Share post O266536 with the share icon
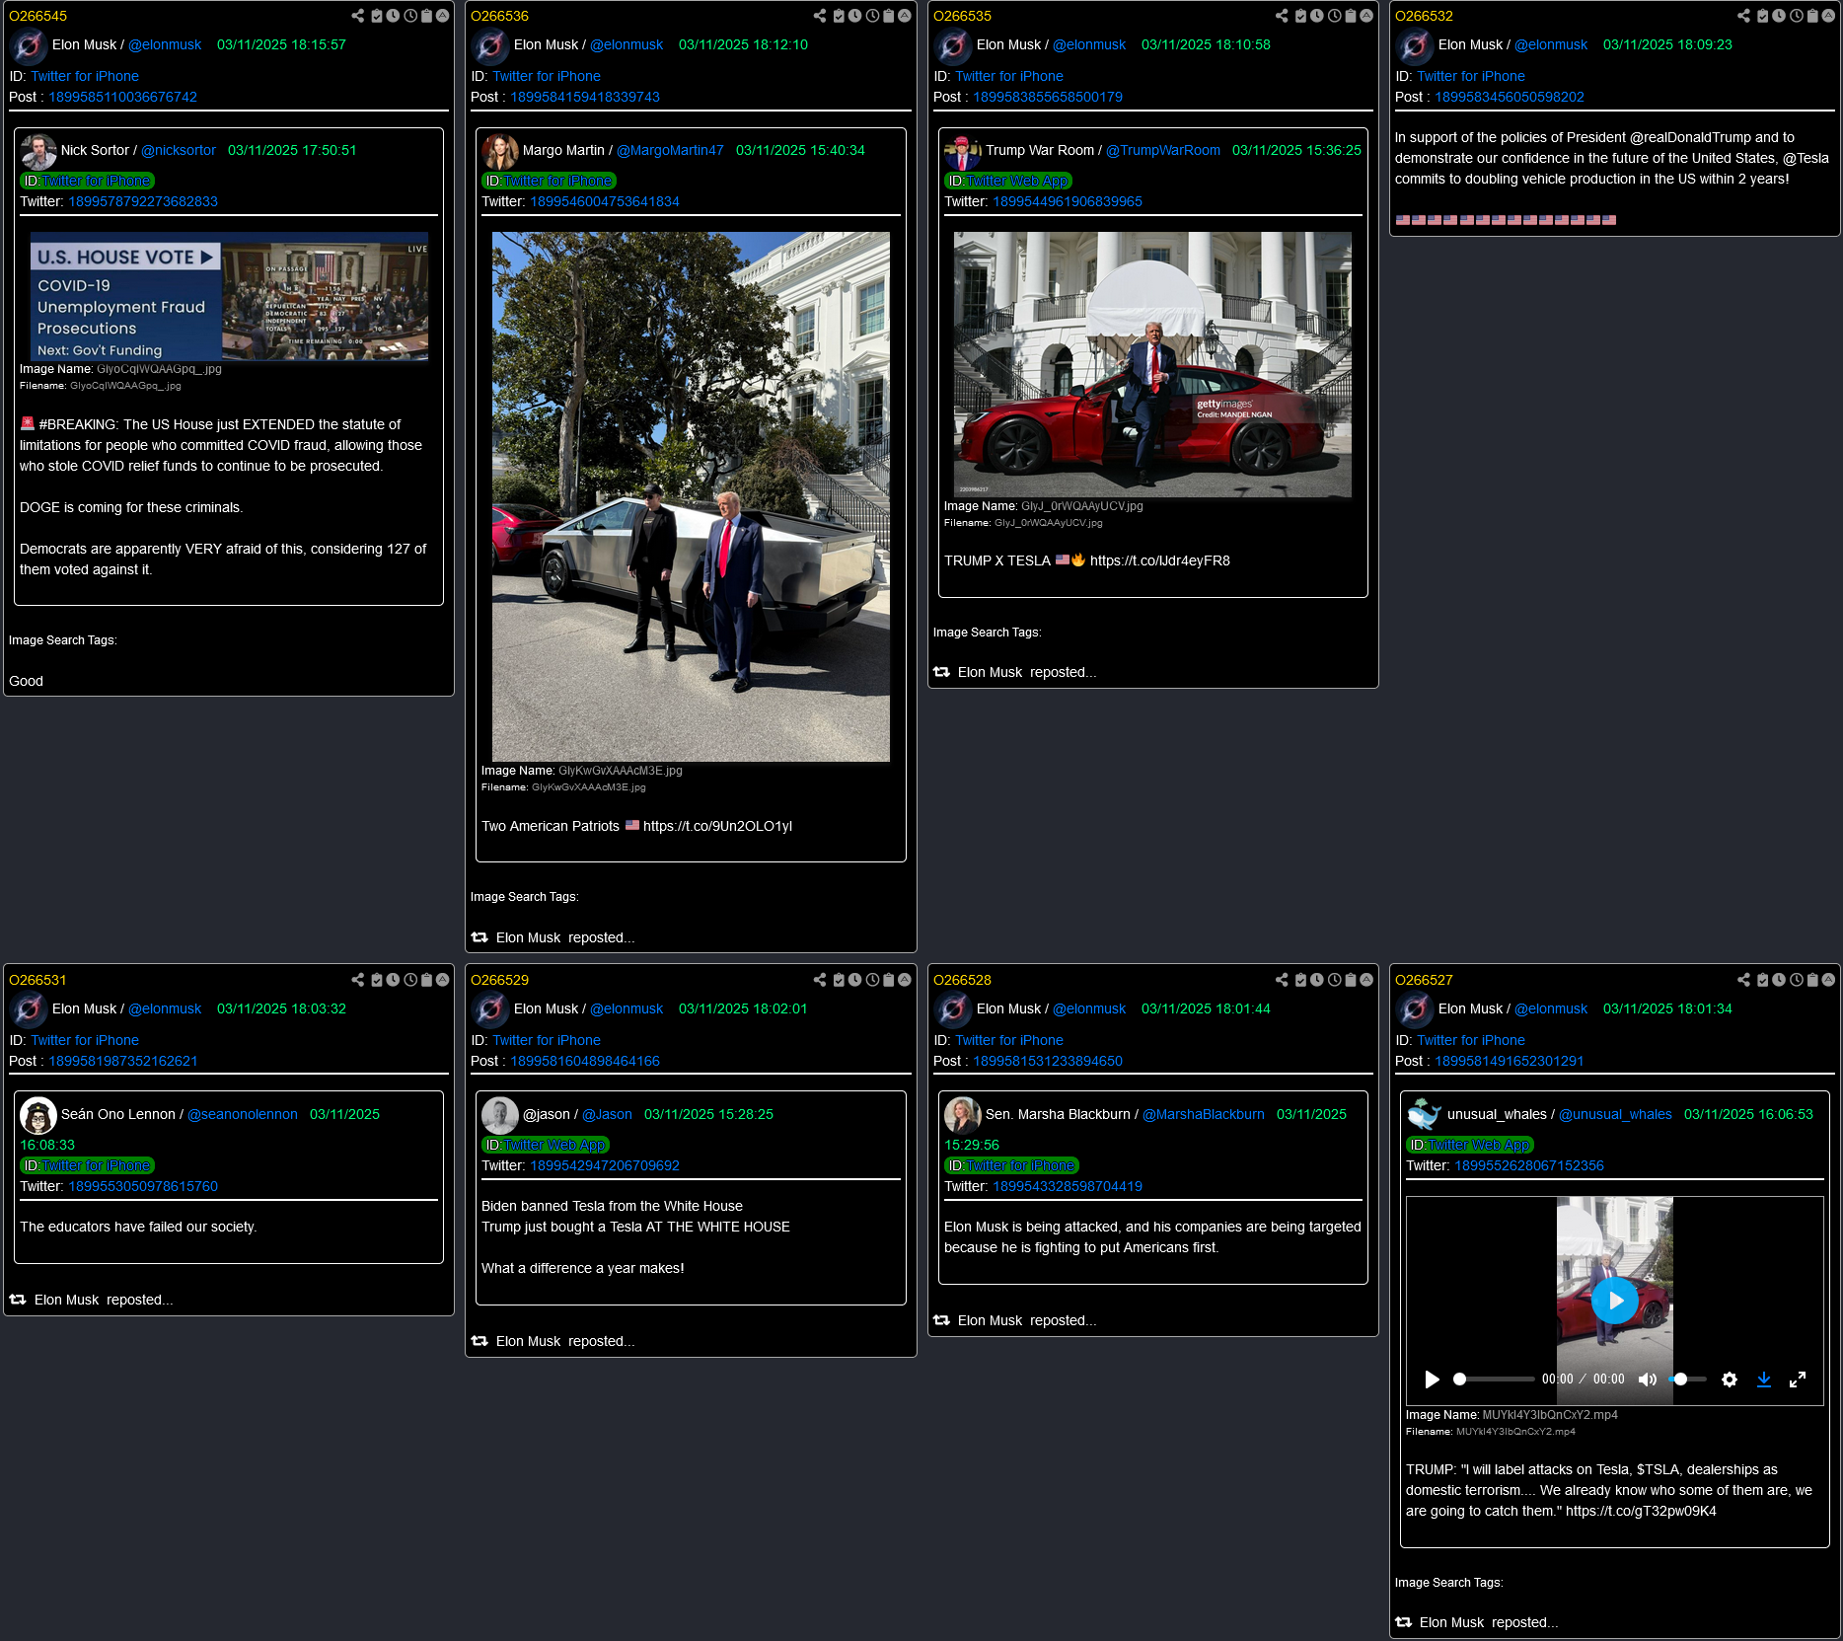This screenshot has width=1843, height=1641. tap(819, 16)
